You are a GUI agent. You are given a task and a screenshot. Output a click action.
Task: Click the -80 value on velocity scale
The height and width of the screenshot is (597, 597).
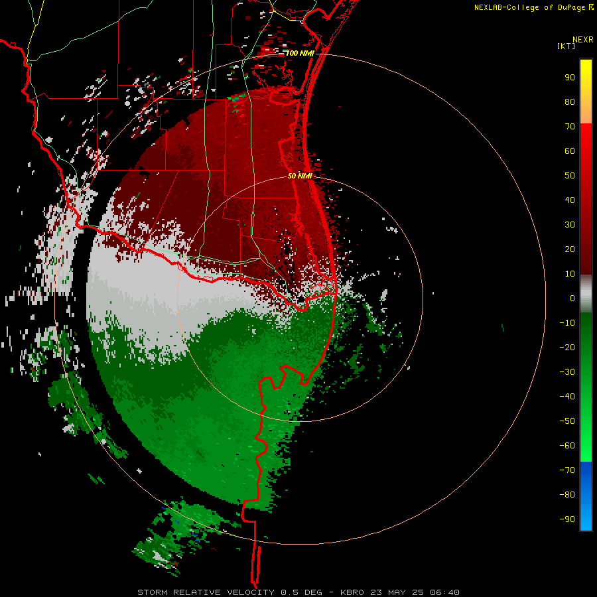(567, 495)
